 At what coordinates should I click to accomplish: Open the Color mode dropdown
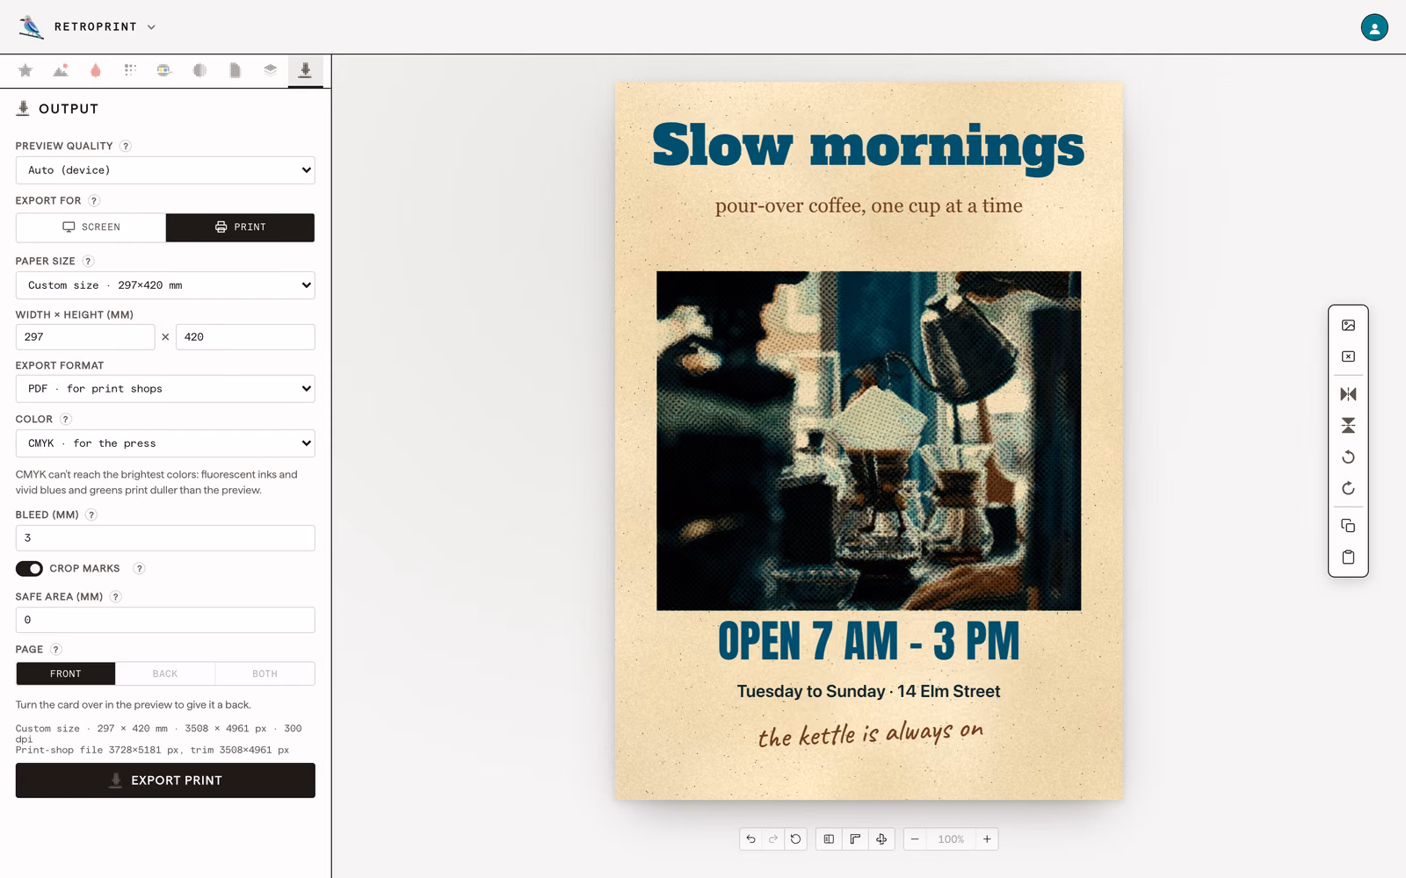click(x=165, y=443)
